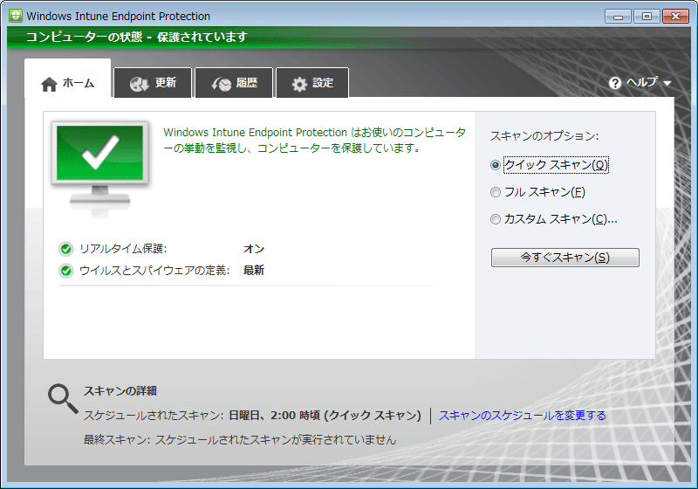The width and height of the screenshot is (698, 489).
Task: Select the クイック スキャン(Q) radio button
Action: pyautogui.click(x=496, y=165)
